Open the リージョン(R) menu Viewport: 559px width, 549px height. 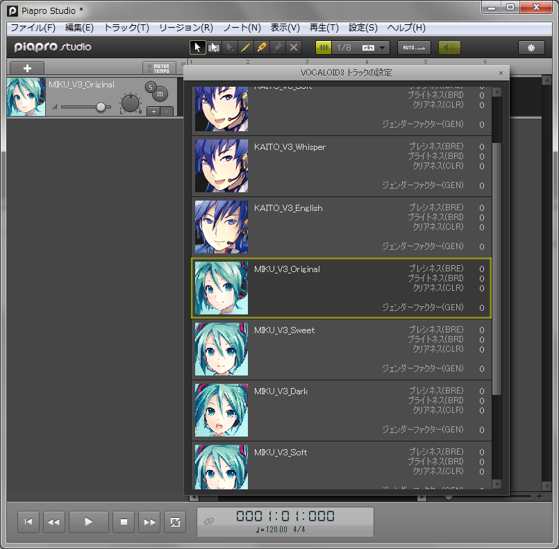pyautogui.click(x=185, y=28)
